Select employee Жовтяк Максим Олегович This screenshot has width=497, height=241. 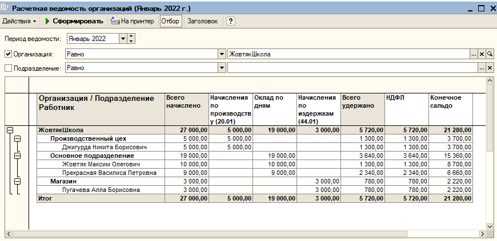[x=101, y=164]
